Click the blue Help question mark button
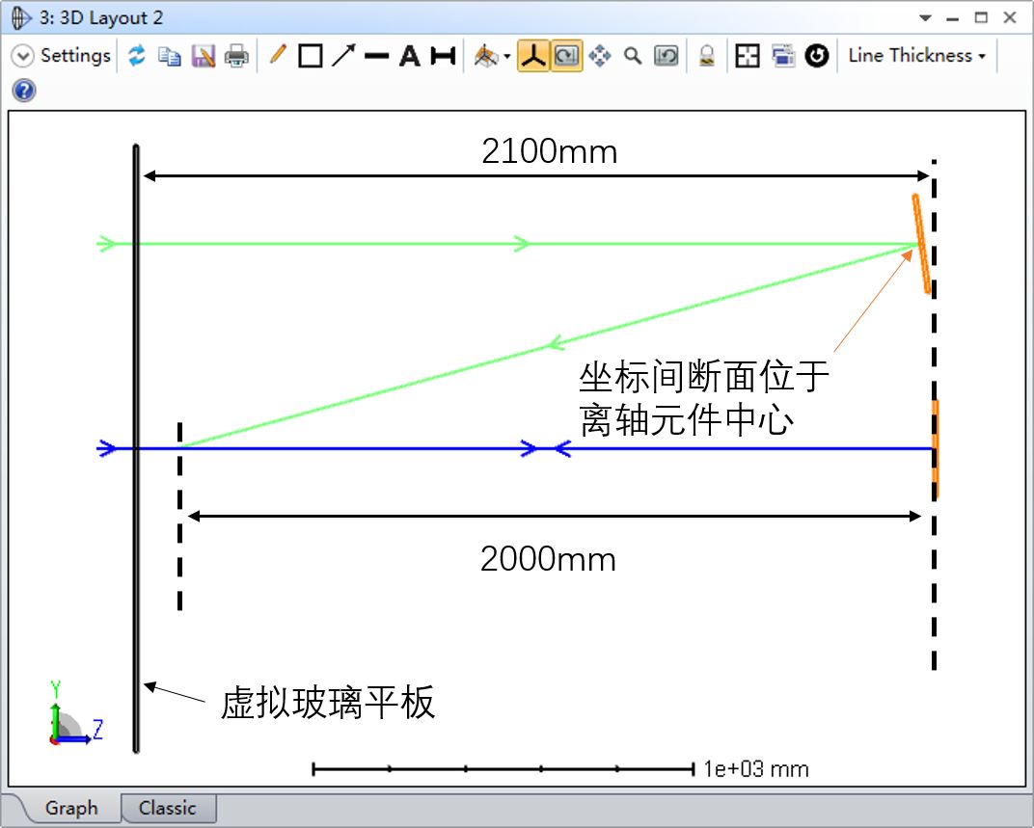This screenshot has height=828, width=1034. (24, 91)
